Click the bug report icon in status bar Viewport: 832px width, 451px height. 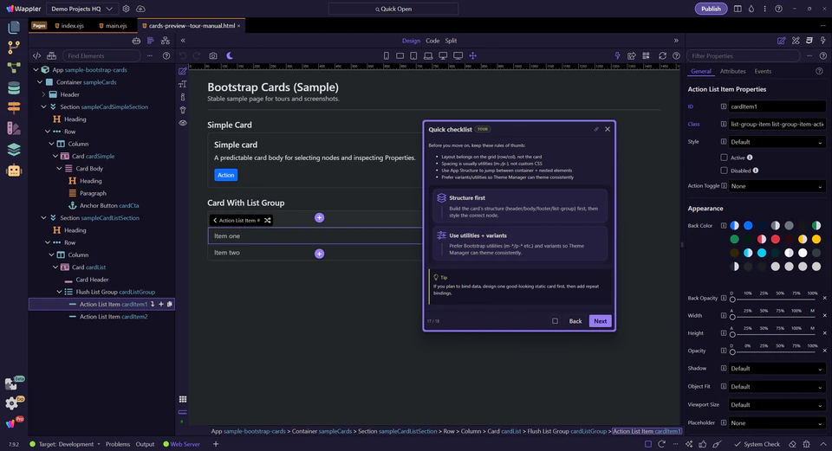coord(807,444)
